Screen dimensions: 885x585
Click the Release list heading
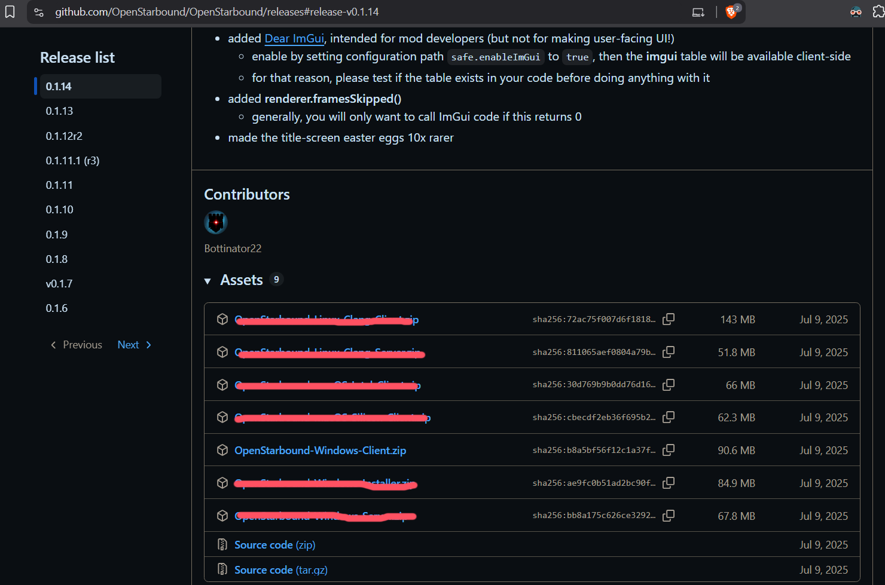78,57
